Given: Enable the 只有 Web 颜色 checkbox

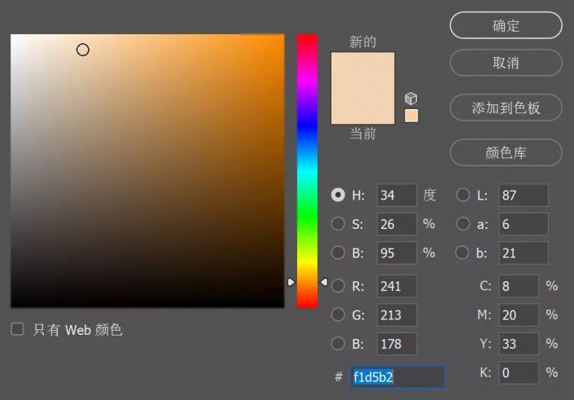Looking at the screenshot, I should pyautogui.click(x=17, y=329).
